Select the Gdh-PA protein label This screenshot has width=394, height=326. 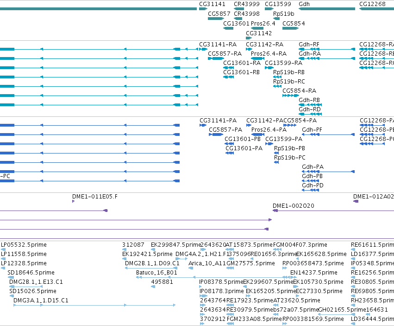coord(313,167)
